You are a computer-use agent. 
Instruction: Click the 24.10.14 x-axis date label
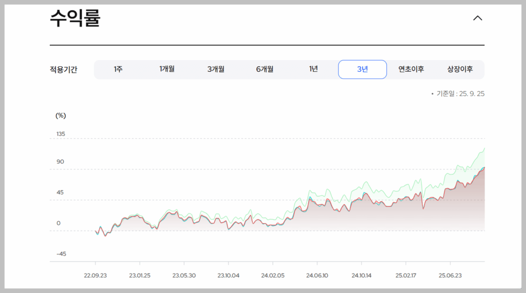coord(362,276)
